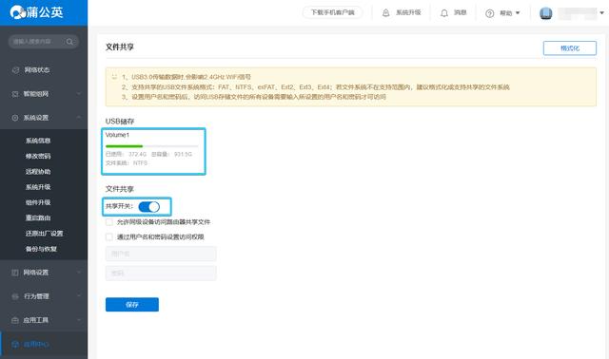The image size is (609, 359).
Task: Click the 保存 button
Action: click(x=132, y=305)
